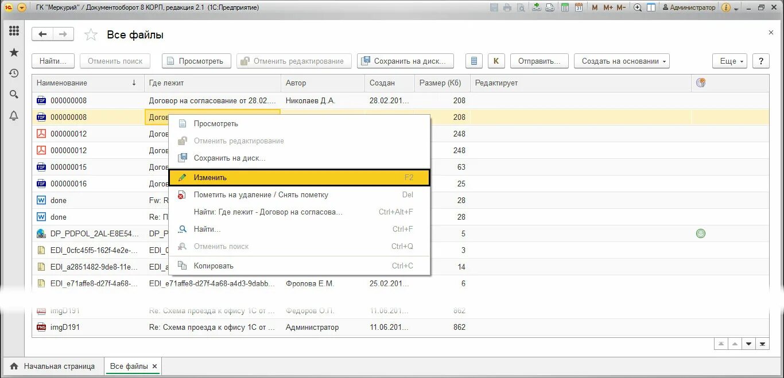This screenshot has height=378, width=784.
Task: Open the info icon in title bar
Action: point(725,7)
